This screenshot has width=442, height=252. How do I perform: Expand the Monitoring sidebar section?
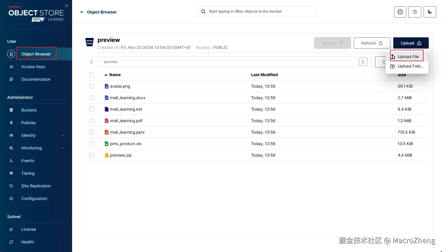63,148
